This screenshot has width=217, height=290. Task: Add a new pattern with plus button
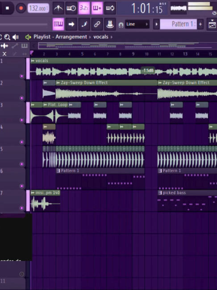(x=200, y=24)
